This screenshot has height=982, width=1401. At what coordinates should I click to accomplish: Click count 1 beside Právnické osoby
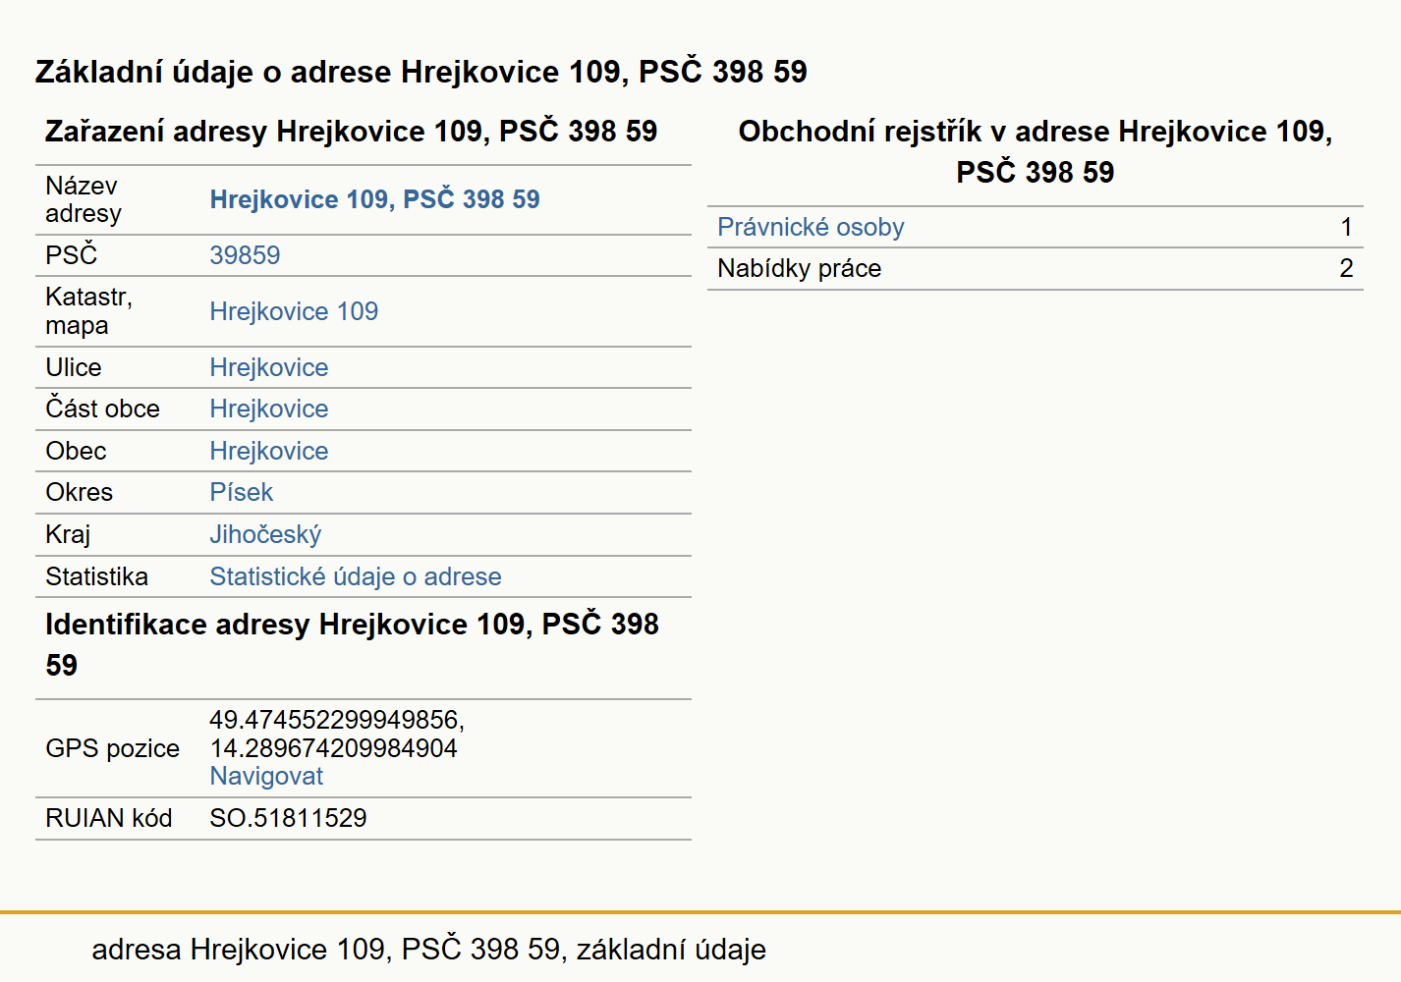[x=1346, y=227]
